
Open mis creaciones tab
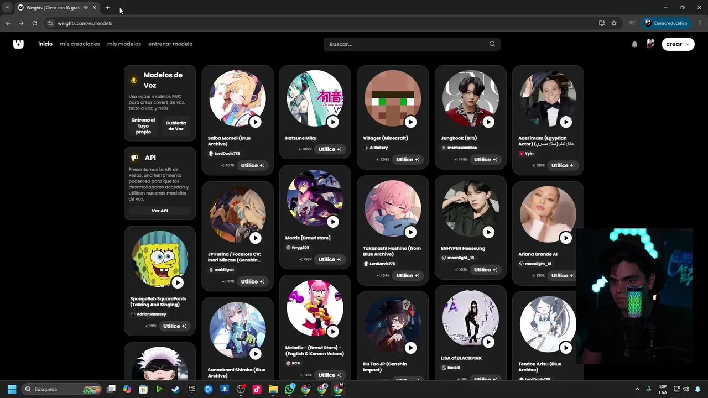[x=80, y=44]
